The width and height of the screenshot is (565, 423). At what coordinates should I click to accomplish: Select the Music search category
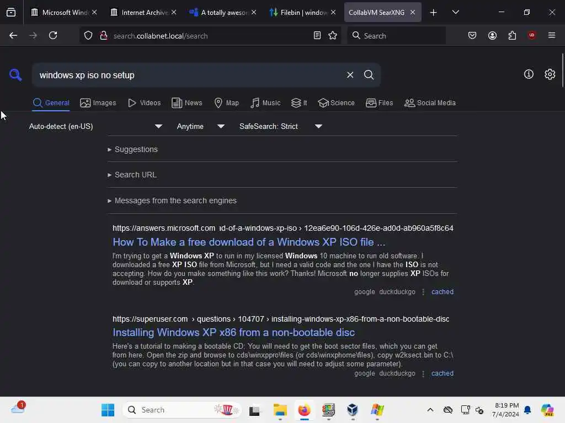coord(265,103)
